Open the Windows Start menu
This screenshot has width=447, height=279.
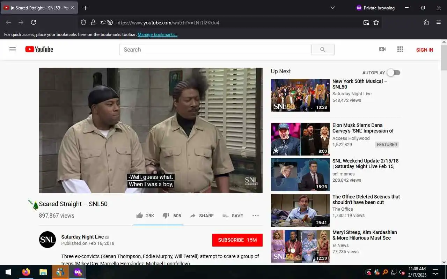click(8, 272)
